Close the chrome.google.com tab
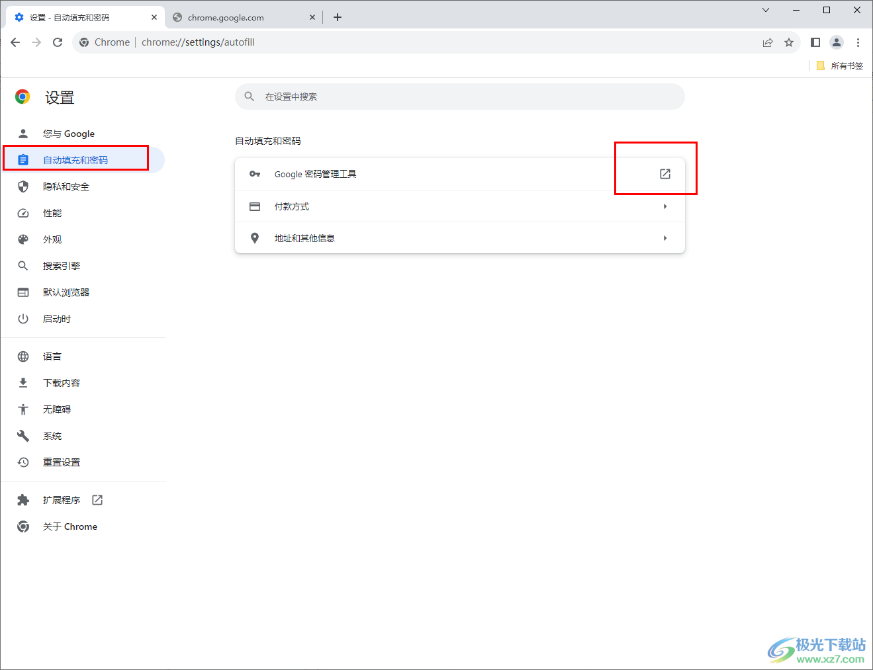The height and width of the screenshot is (670, 873). (x=312, y=17)
